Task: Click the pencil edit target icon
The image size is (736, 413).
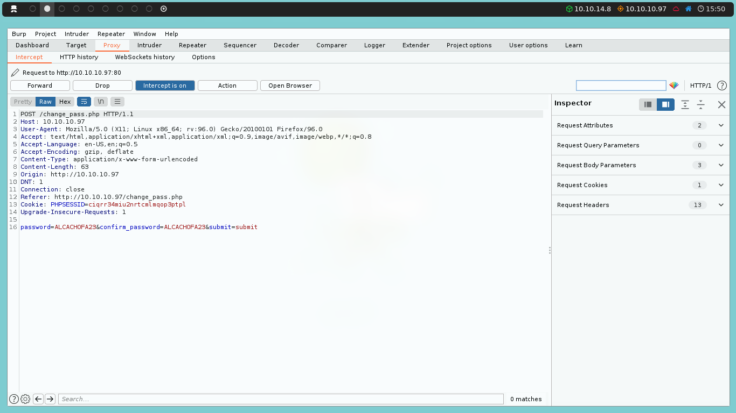Action: point(15,73)
